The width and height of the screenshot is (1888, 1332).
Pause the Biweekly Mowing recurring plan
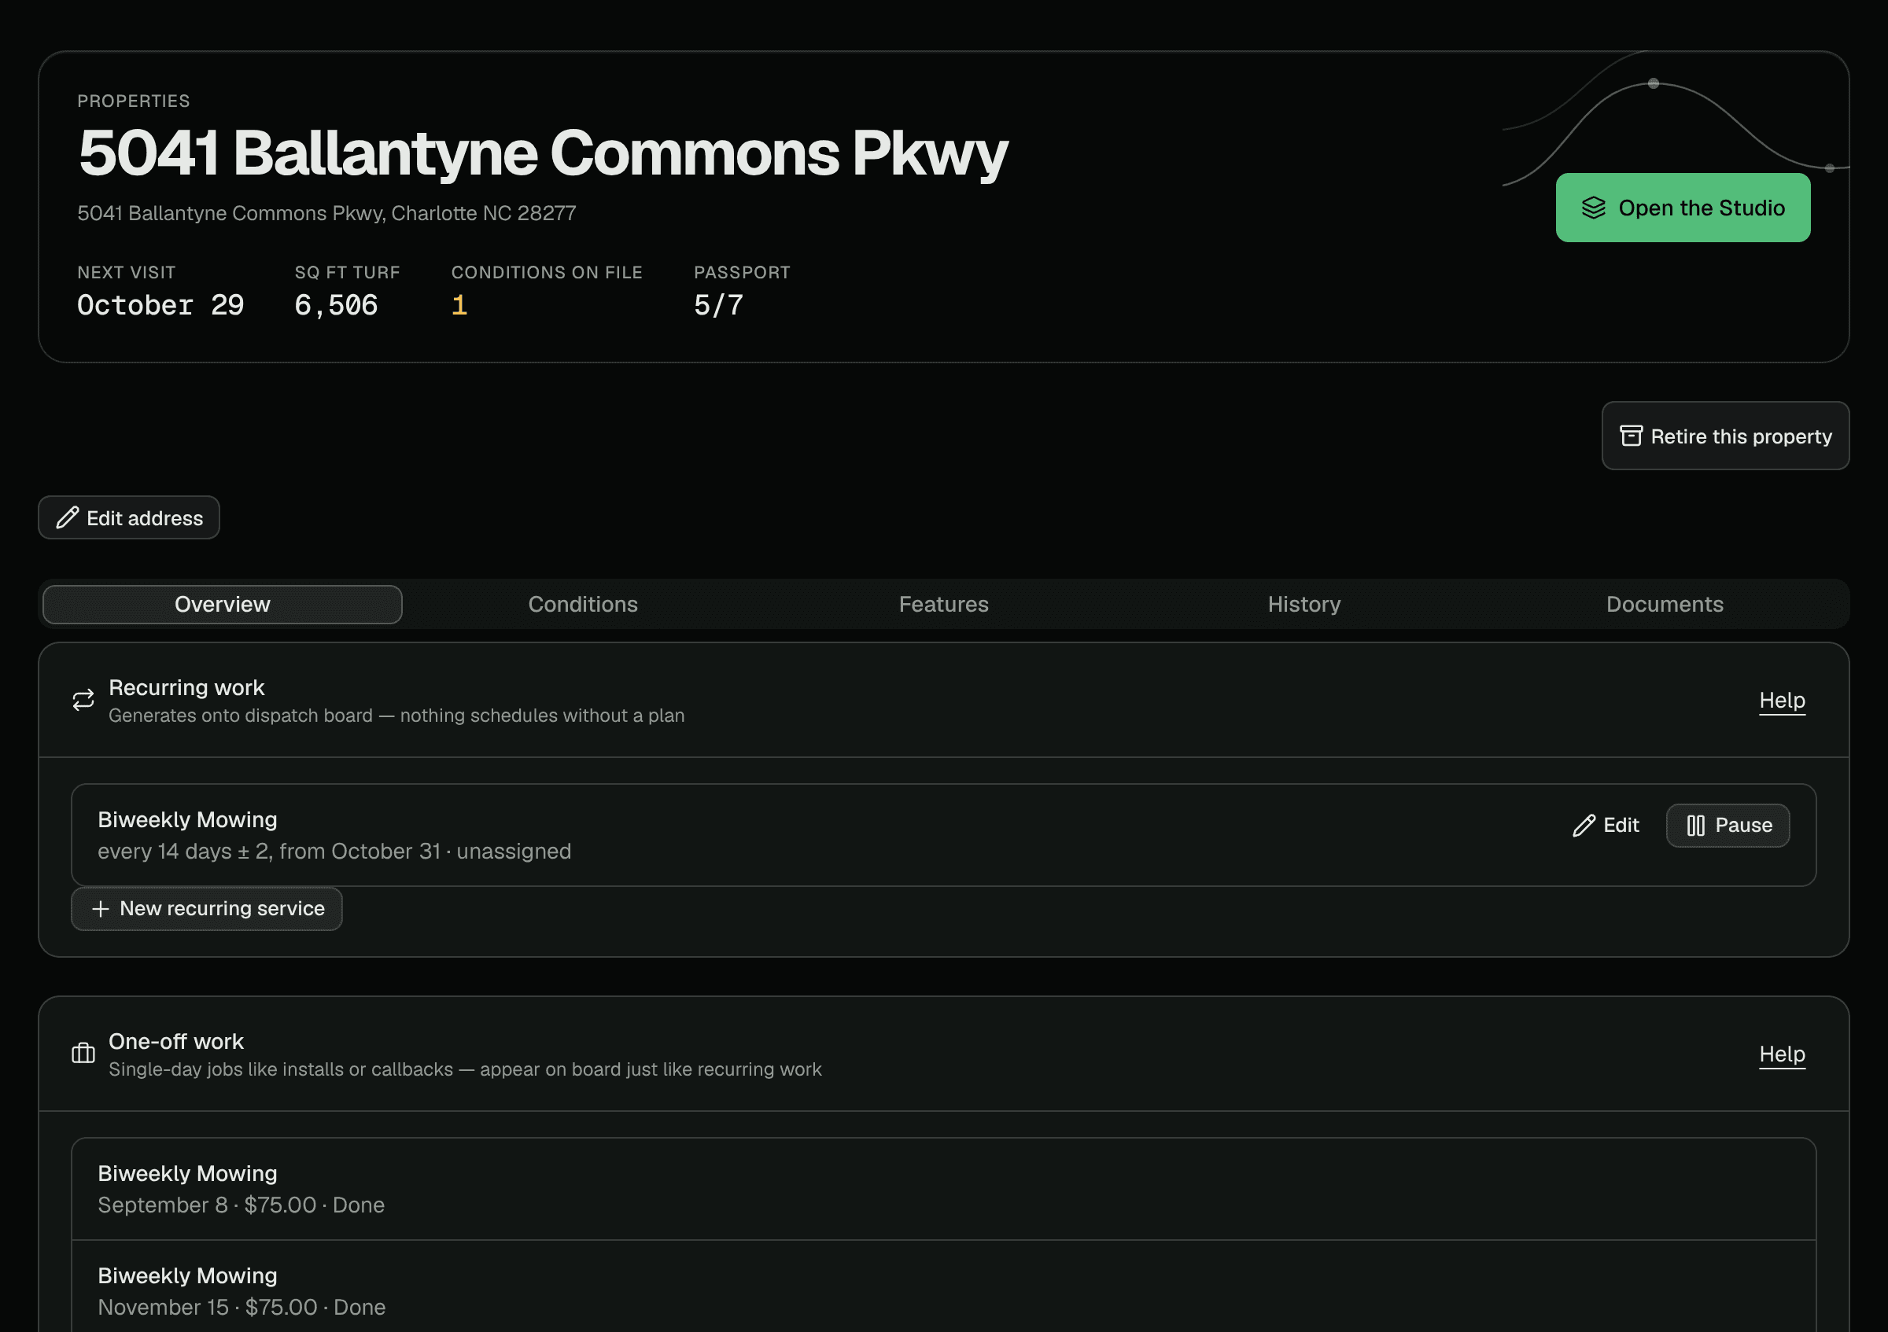click(x=1728, y=825)
